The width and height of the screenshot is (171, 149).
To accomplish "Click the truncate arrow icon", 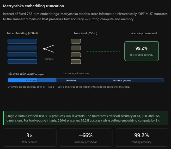I will click(x=49, y=49).
